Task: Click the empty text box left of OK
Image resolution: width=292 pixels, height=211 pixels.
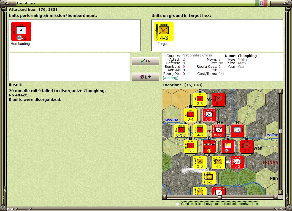Action: [69, 67]
